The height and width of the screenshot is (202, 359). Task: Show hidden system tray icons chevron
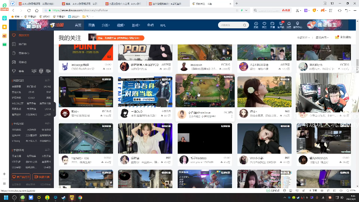285,198
